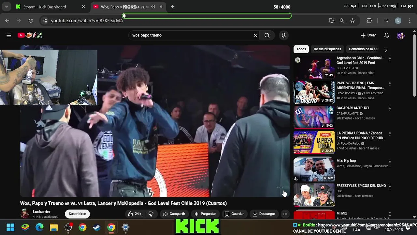Open options for Argentina vs Chile Semifinal video
The height and width of the screenshot is (235, 417).
(x=390, y=59)
